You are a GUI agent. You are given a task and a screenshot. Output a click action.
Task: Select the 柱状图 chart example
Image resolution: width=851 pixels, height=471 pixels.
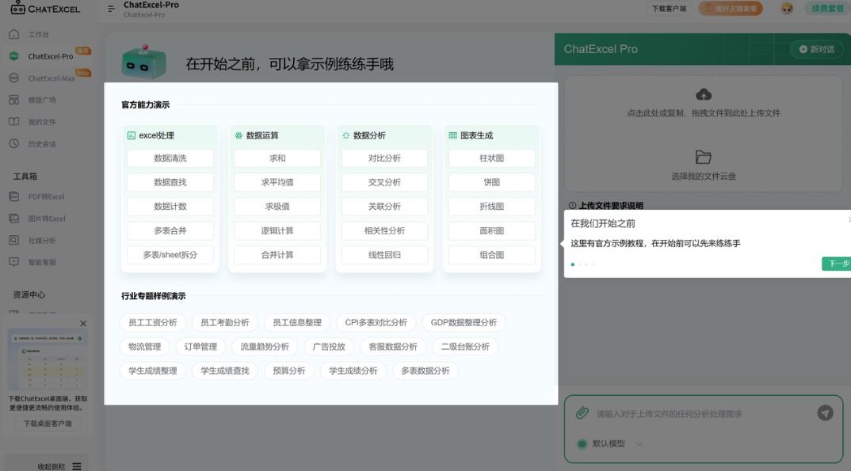[x=491, y=158]
